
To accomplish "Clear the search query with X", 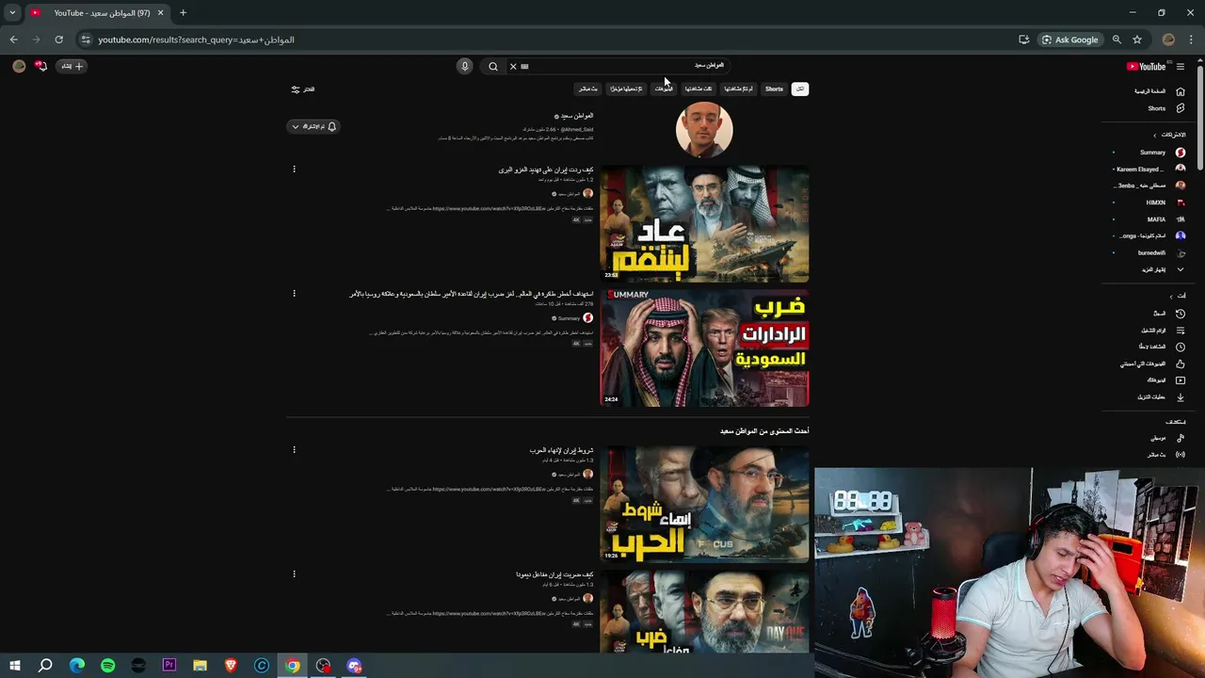I will click(x=513, y=67).
